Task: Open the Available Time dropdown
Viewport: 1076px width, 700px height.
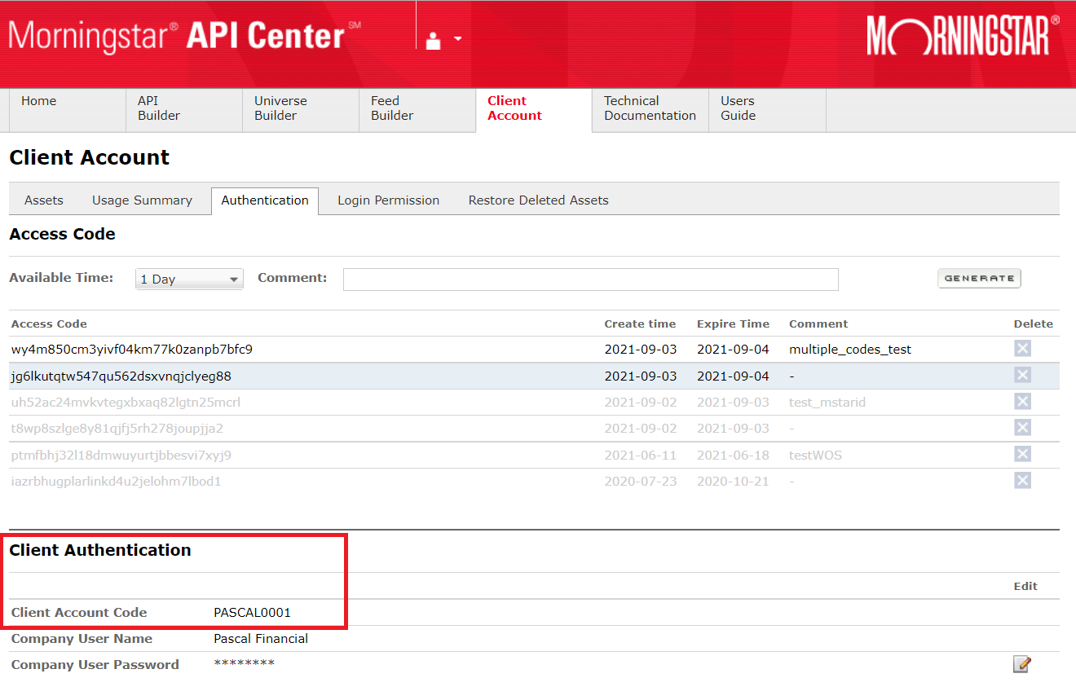Action: pos(189,279)
